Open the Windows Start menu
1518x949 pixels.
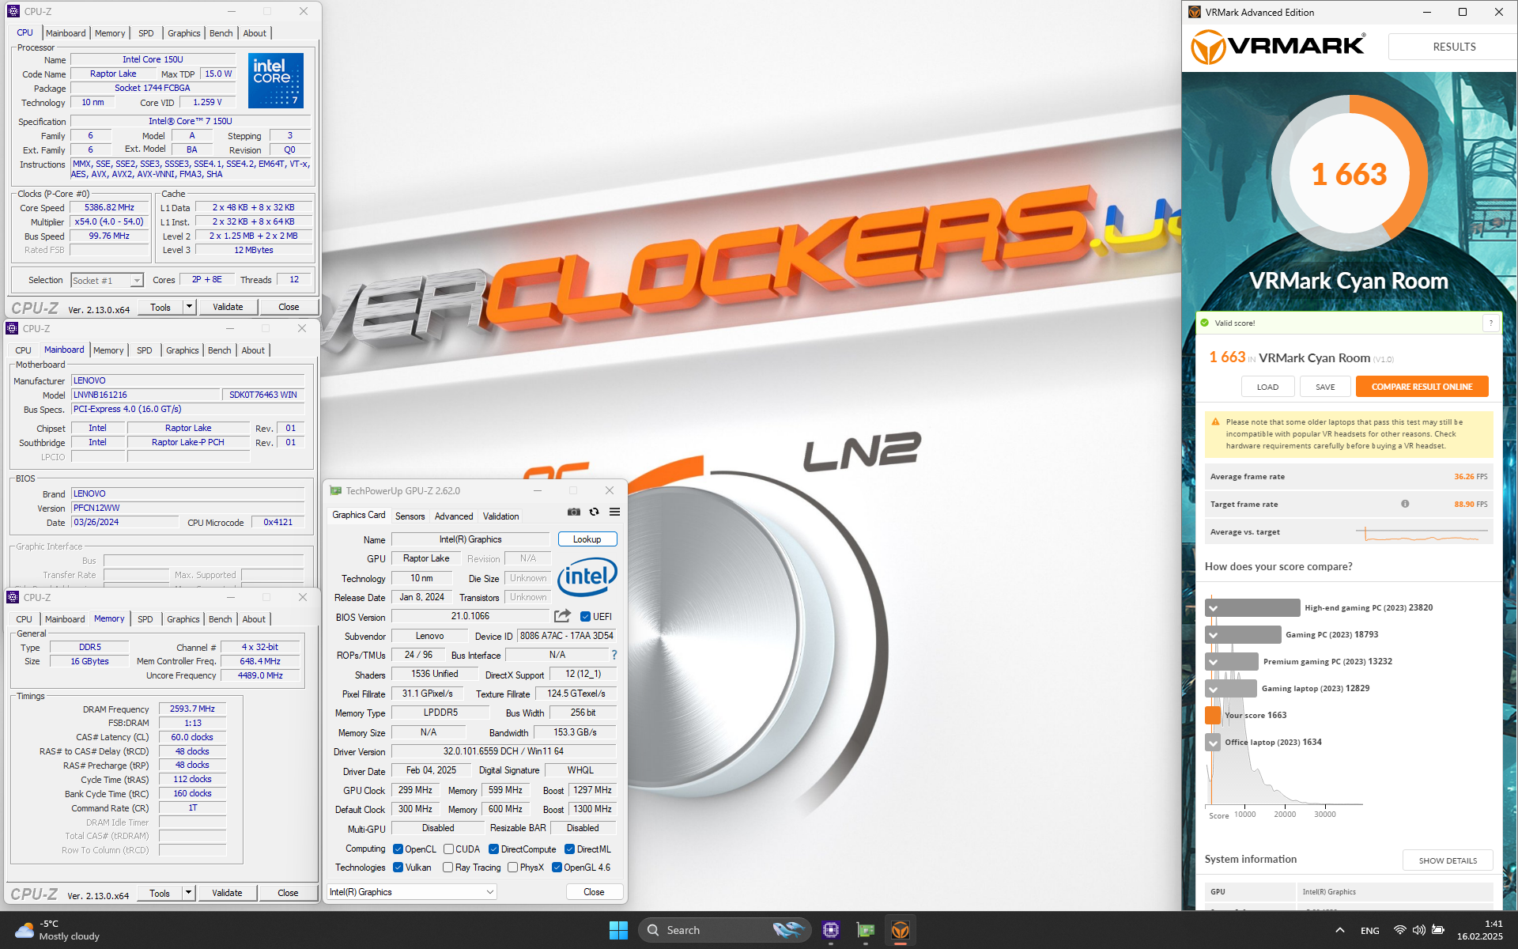point(618,930)
